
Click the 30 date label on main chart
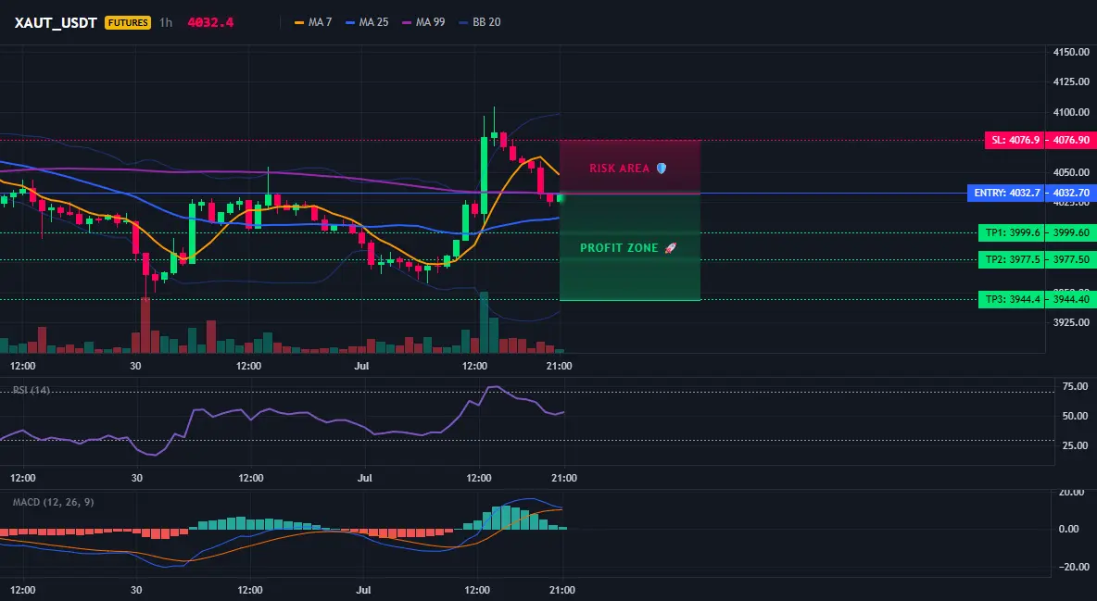coord(135,366)
